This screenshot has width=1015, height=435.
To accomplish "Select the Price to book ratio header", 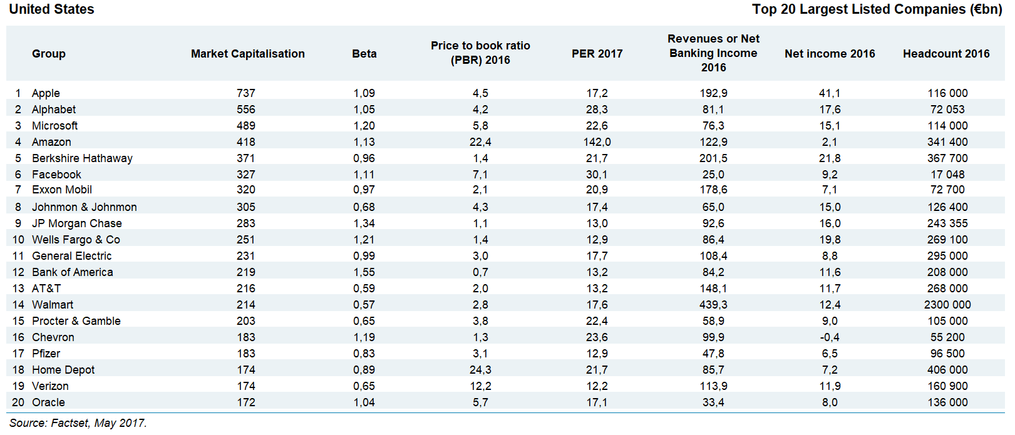I will click(480, 53).
